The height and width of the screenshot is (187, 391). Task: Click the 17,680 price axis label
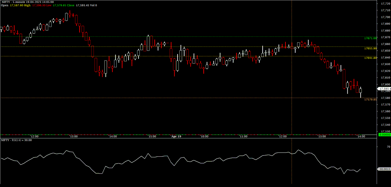[x=385, y=30]
